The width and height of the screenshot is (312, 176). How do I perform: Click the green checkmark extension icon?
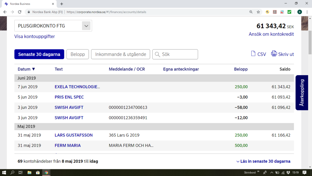pos(289,12)
